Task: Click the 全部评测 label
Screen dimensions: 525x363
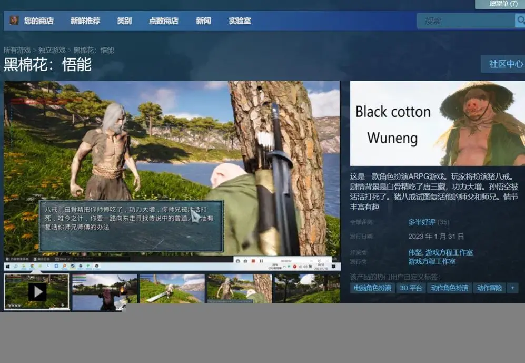Action: [361, 222]
